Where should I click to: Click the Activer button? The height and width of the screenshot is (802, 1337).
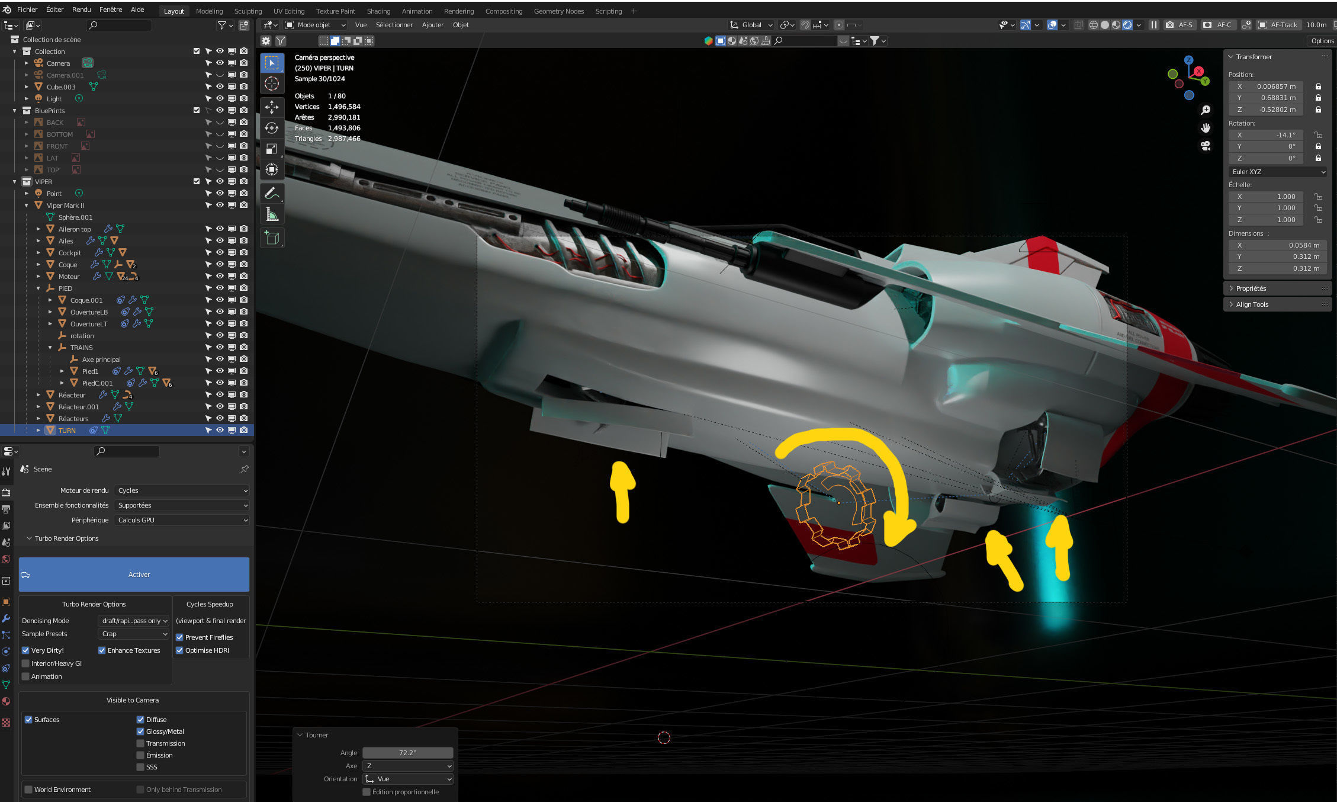(x=134, y=575)
